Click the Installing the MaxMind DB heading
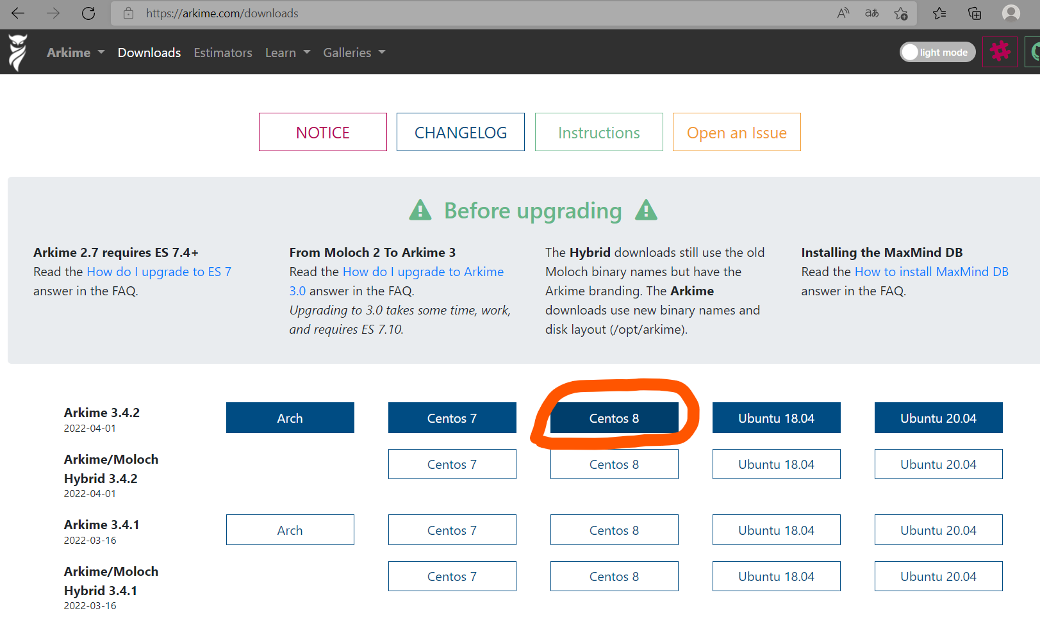 coord(882,252)
